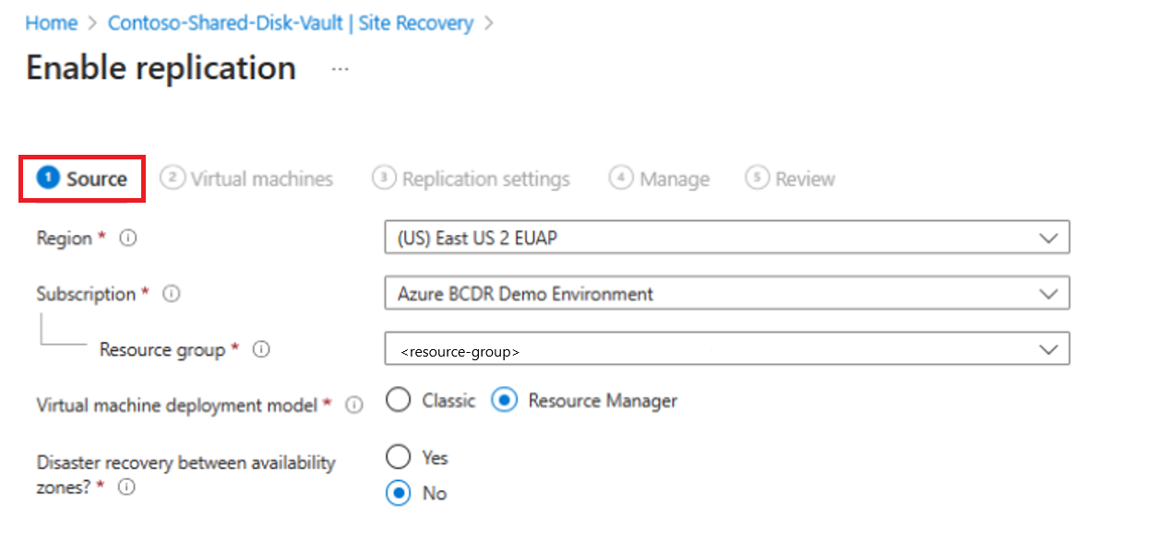Open the Subscription dropdown list

tap(727, 294)
